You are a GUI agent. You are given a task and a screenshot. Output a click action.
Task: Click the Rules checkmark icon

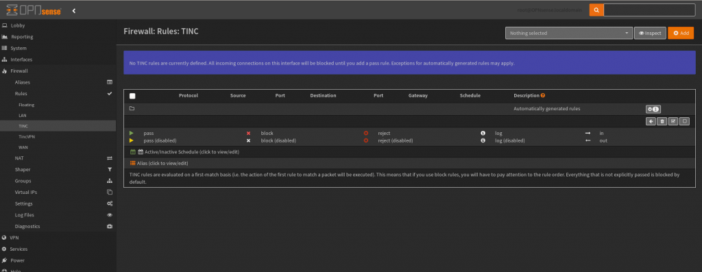109,93
